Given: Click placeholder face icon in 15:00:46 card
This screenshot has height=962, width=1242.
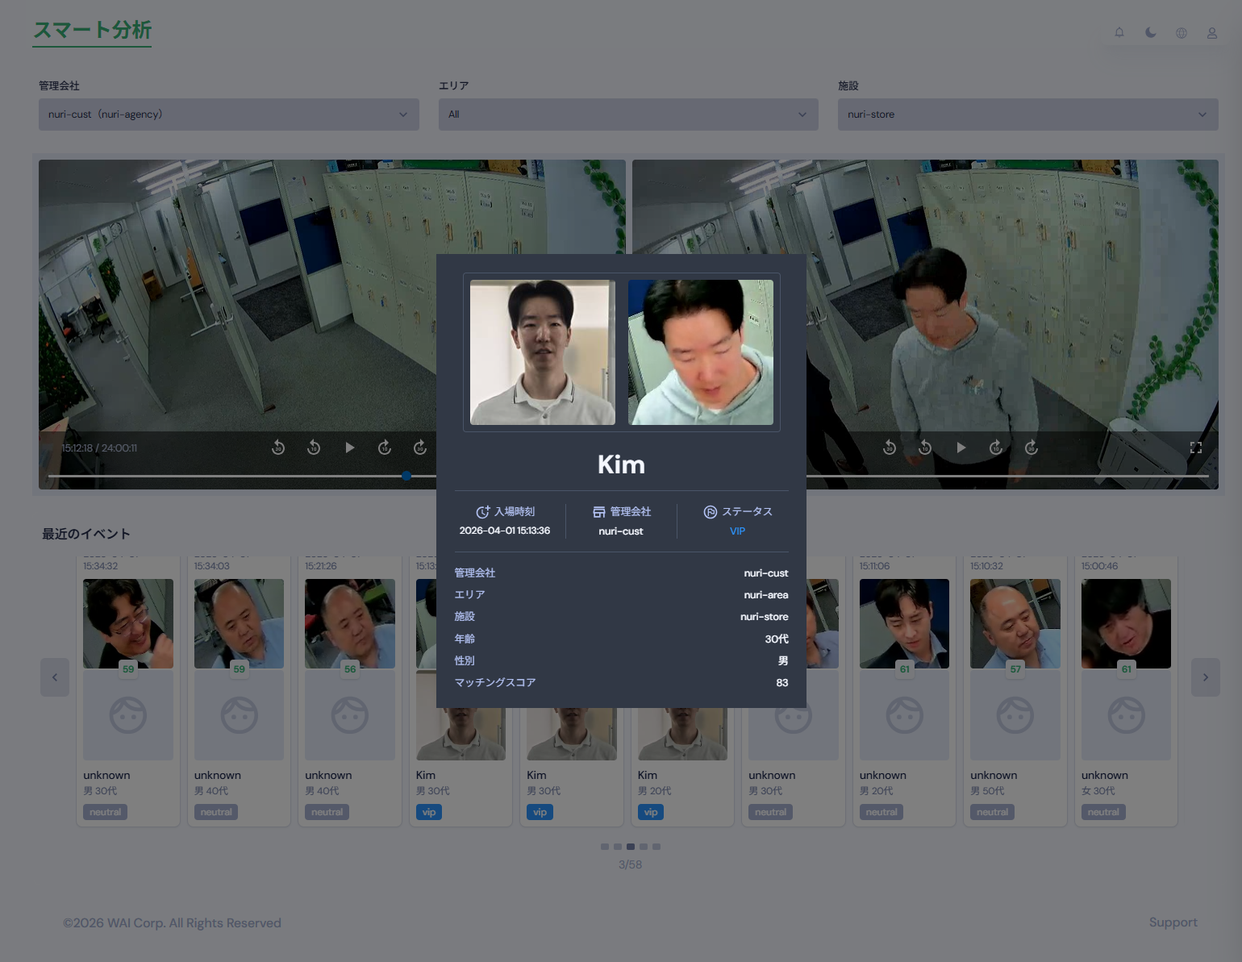Looking at the screenshot, I should [x=1127, y=715].
